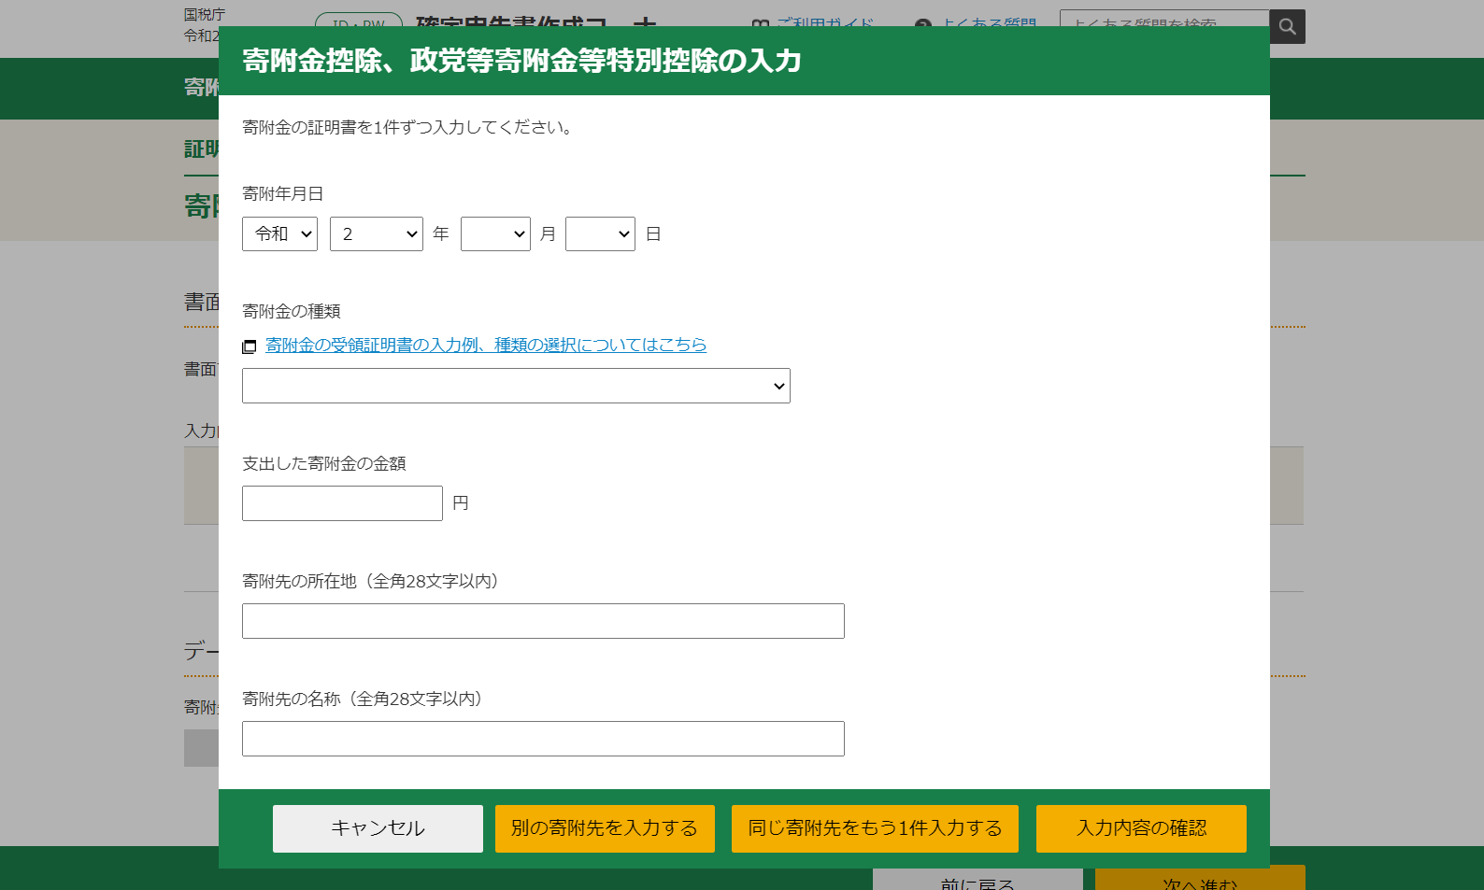
Task: Open the month (月) dropdown
Action: (x=495, y=234)
